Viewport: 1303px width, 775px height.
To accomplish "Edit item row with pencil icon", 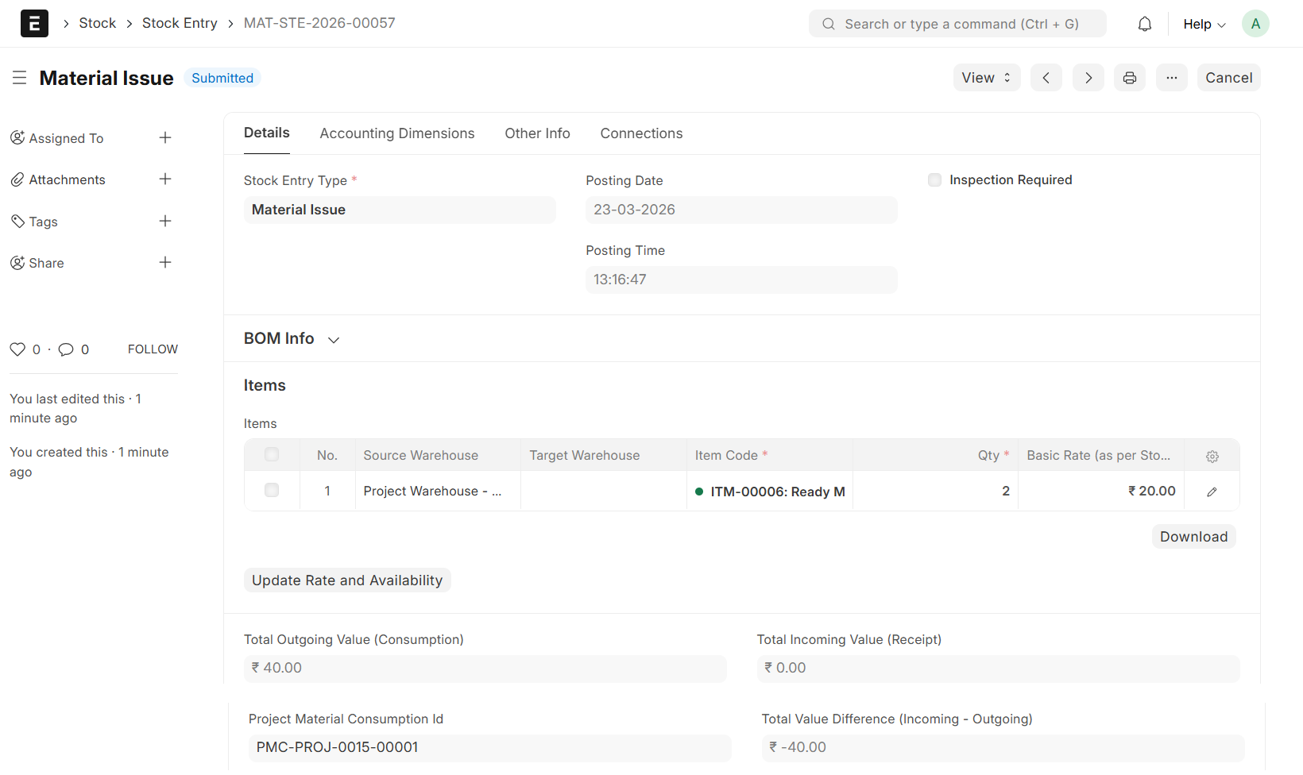I will click(1212, 492).
